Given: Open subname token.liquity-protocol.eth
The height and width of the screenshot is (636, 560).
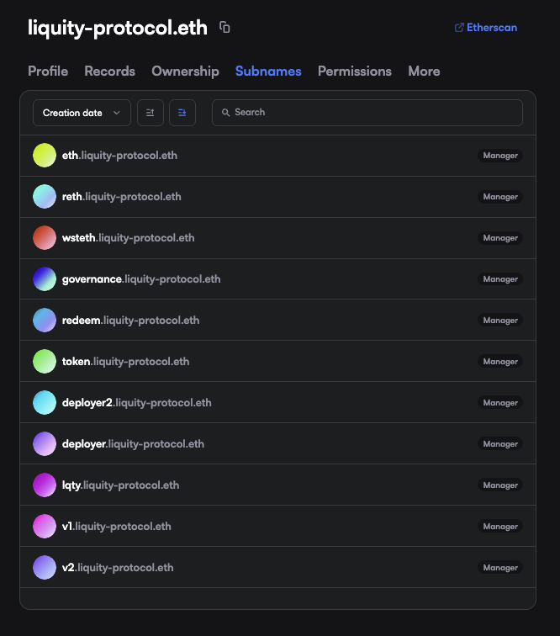Looking at the screenshot, I should click(277, 362).
